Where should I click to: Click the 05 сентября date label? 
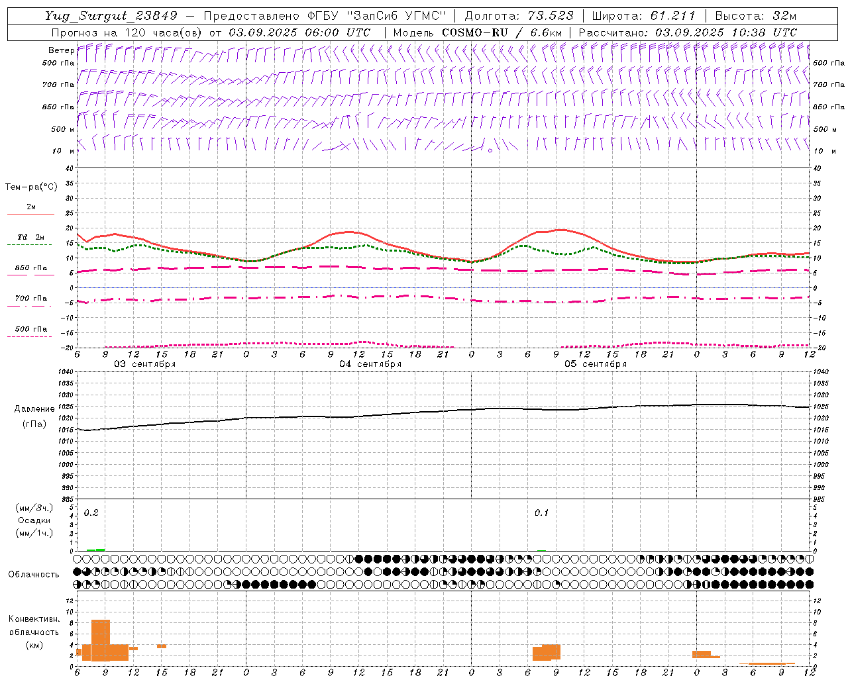(x=596, y=364)
